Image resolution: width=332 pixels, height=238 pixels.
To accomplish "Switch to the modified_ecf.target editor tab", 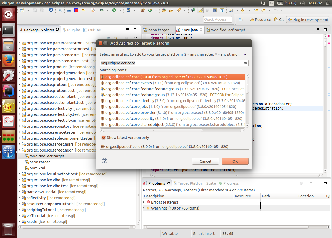I will pyautogui.click(x=226, y=30).
